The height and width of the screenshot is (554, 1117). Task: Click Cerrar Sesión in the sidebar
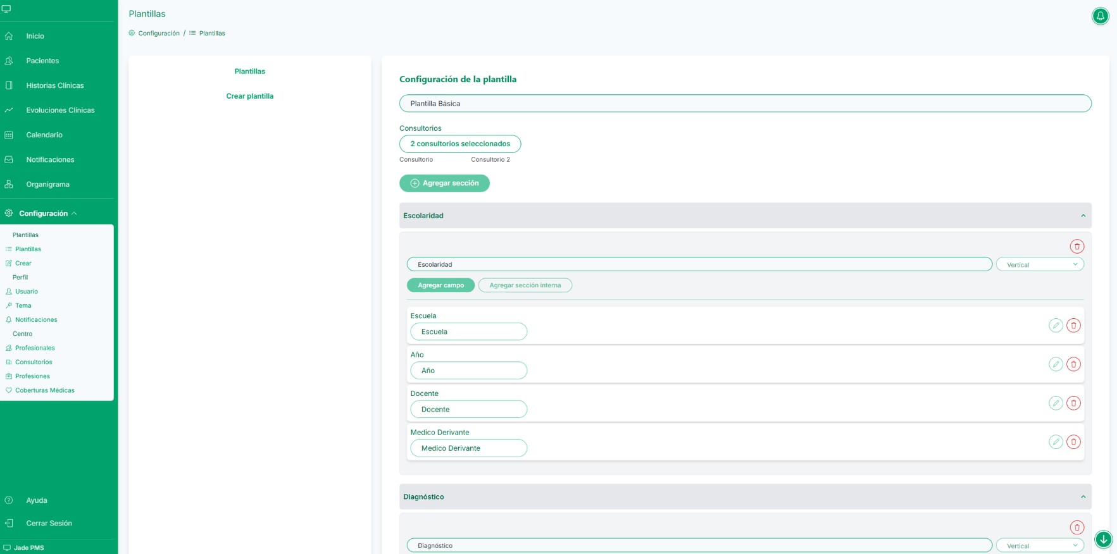click(49, 523)
